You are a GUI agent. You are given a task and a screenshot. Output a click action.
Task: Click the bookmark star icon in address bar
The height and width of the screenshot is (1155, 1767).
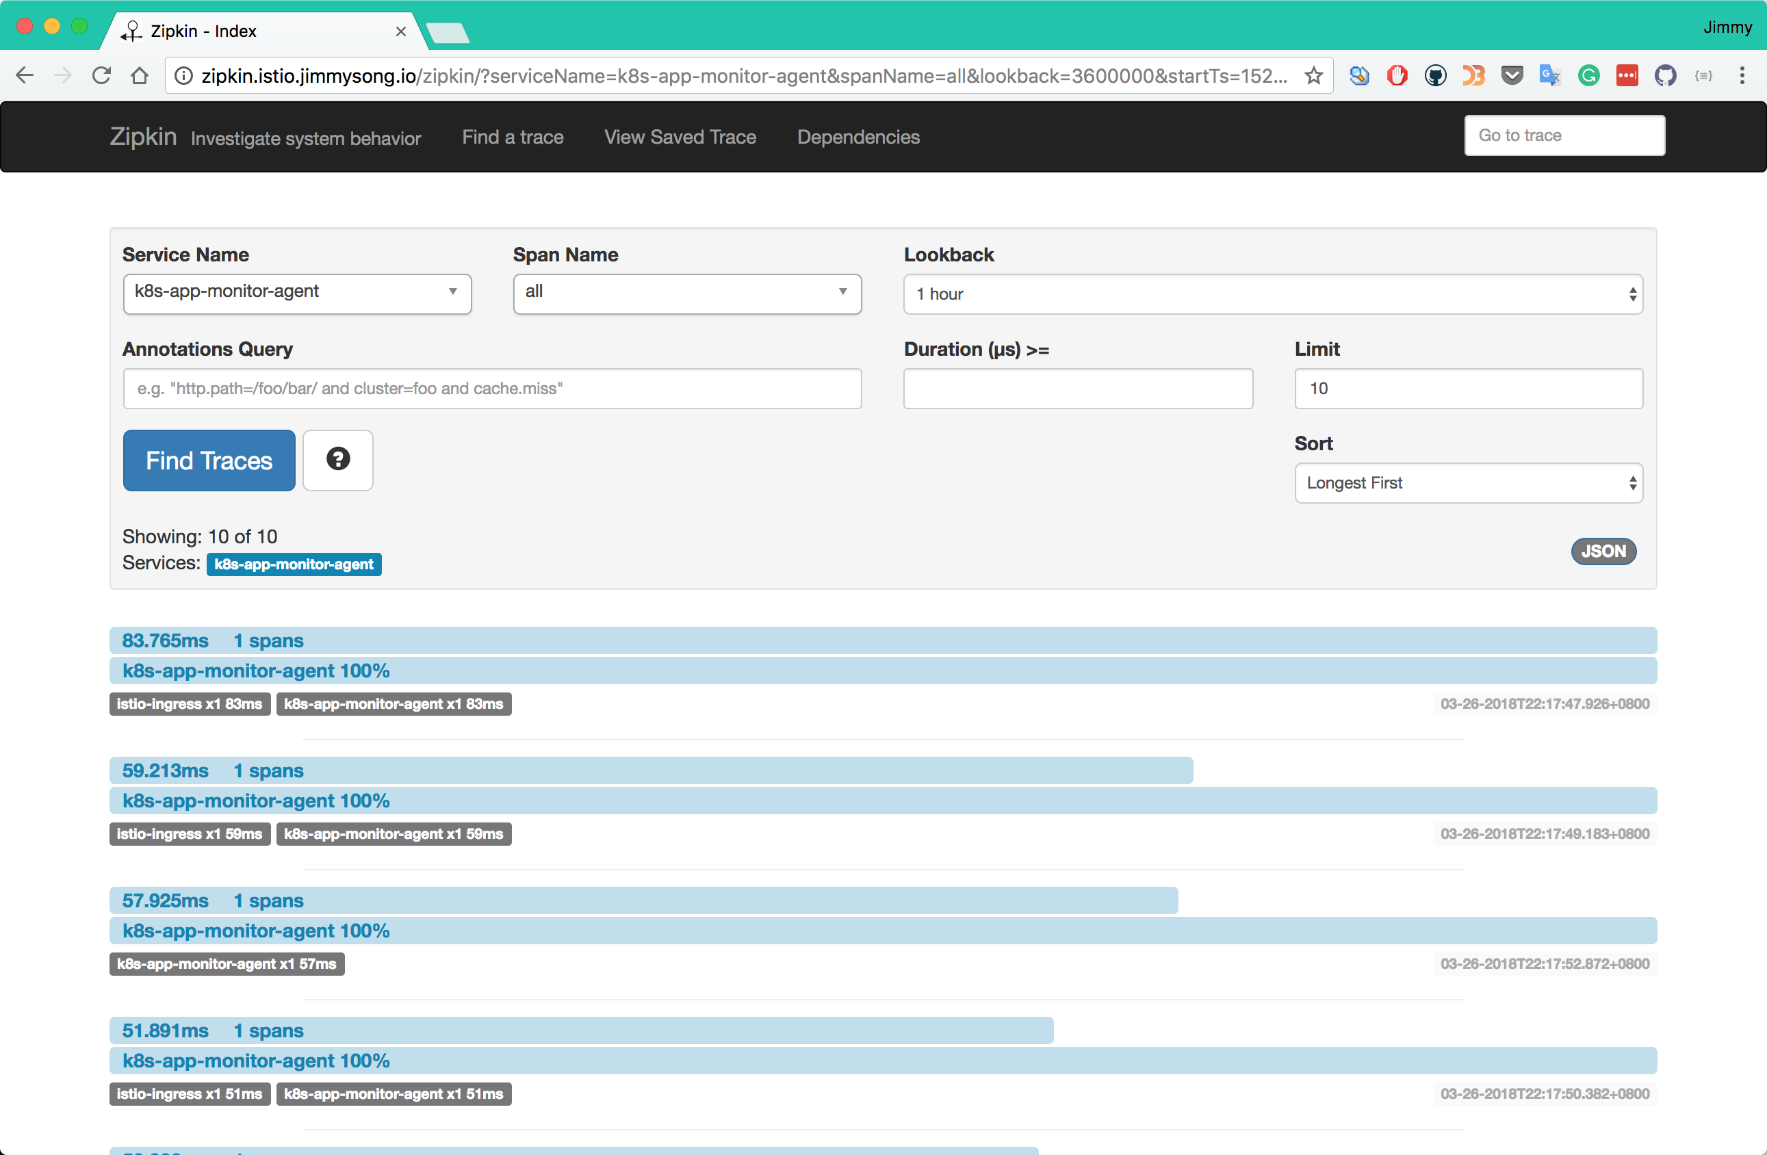1312,76
